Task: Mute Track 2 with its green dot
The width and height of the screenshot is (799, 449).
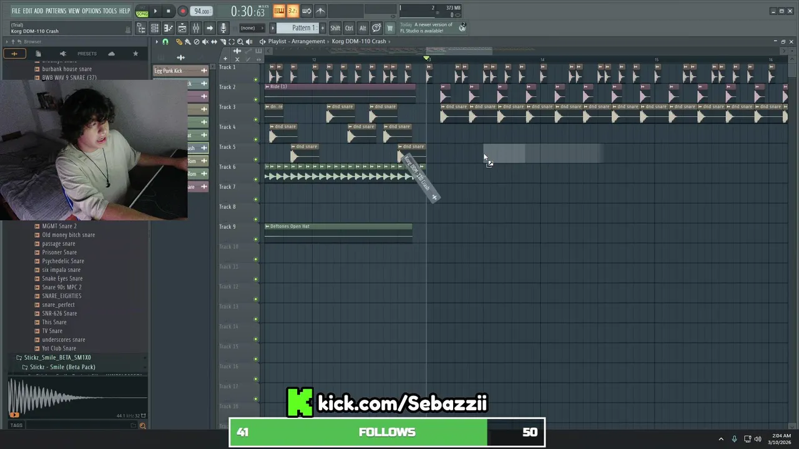Action: pos(255,99)
